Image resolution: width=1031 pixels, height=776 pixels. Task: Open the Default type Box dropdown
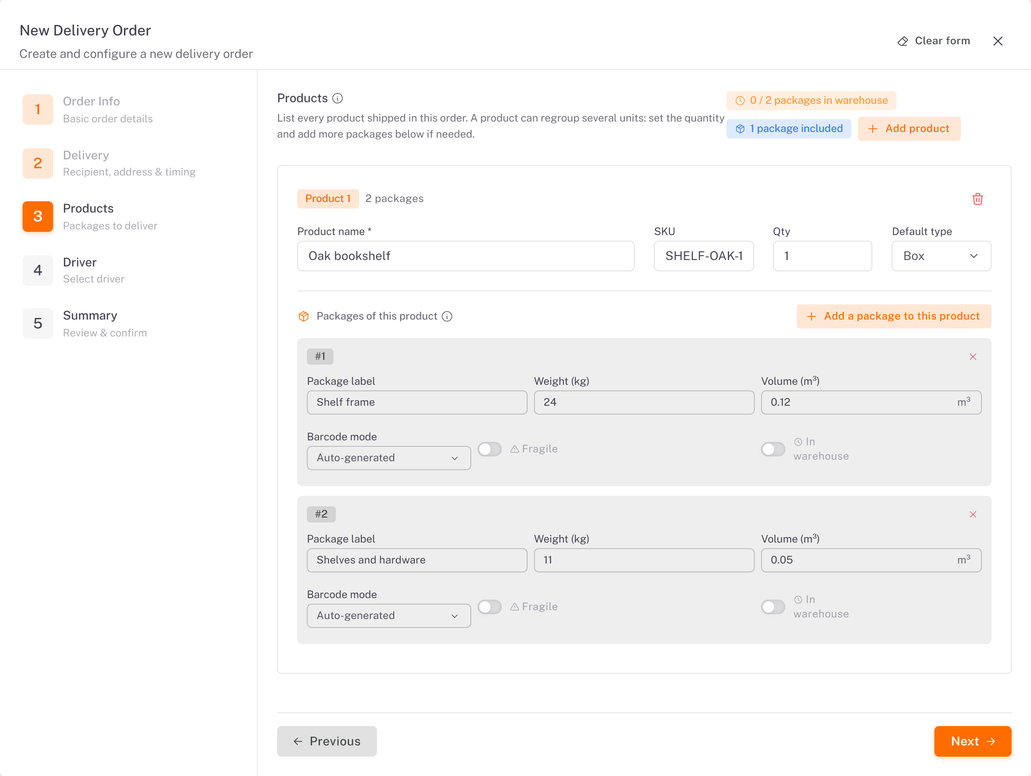click(941, 256)
